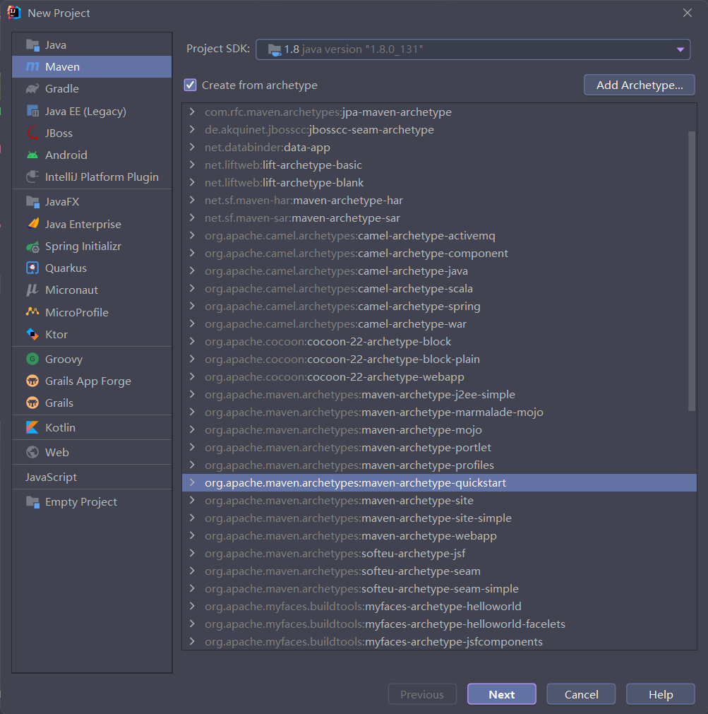Click the Empty Project folder icon
This screenshot has width=708, height=714.
pyautogui.click(x=32, y=502)
